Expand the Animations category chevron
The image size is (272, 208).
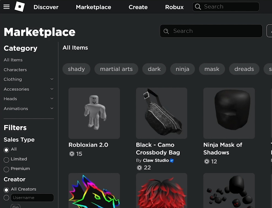click(52, 108)
